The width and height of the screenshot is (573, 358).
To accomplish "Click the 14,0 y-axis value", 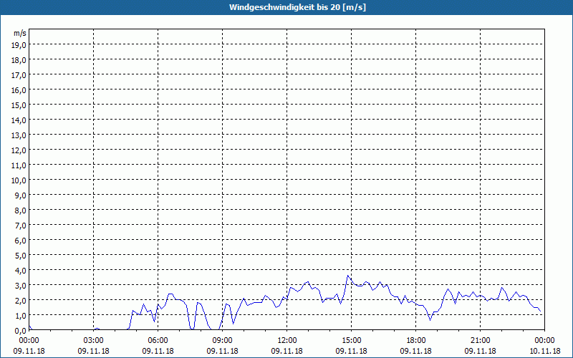I will point(19,120).
